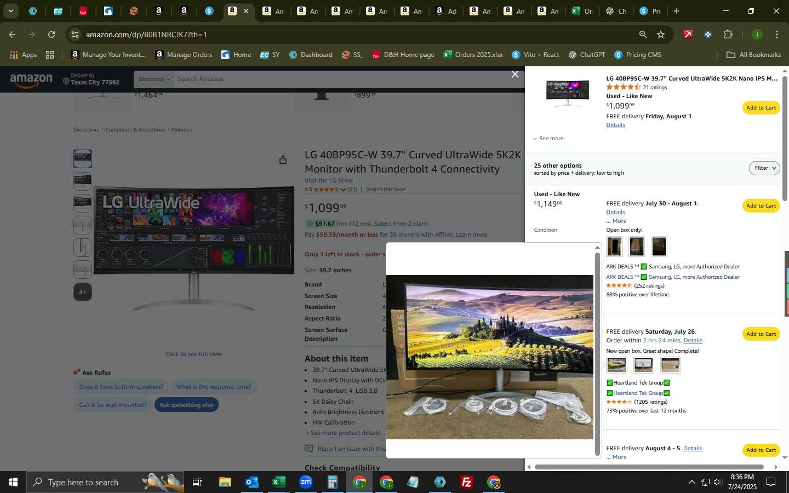Share the product using the share icon
Viewport: 789px width, 493px height.
(283, 160)
